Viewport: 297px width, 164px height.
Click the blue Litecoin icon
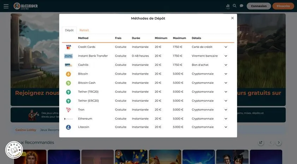(x=68, y=127)
